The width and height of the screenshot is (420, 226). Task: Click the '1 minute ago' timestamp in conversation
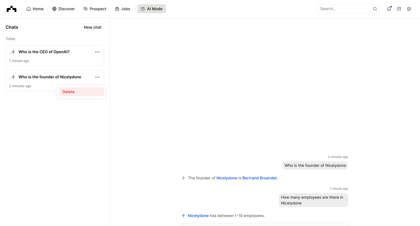339,189
